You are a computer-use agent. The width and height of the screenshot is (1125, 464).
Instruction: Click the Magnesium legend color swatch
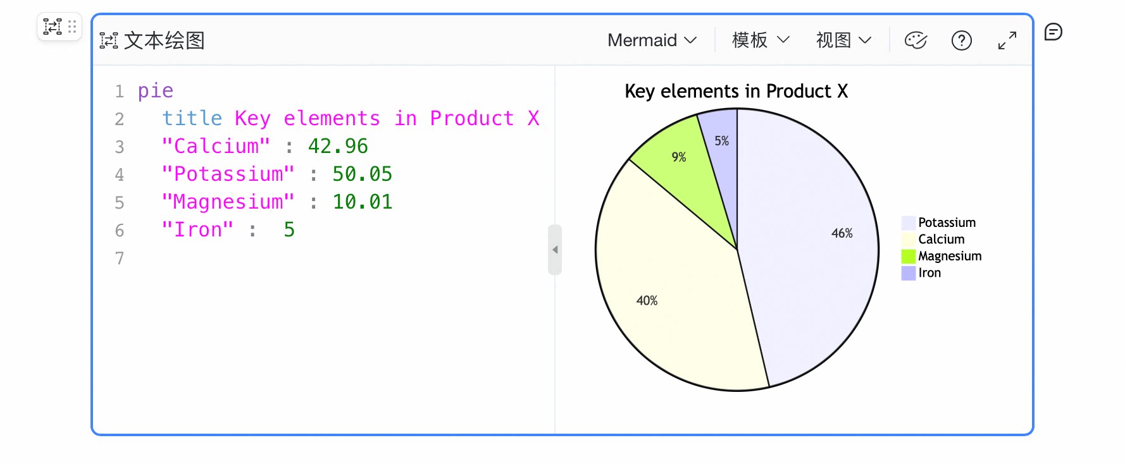909,256
